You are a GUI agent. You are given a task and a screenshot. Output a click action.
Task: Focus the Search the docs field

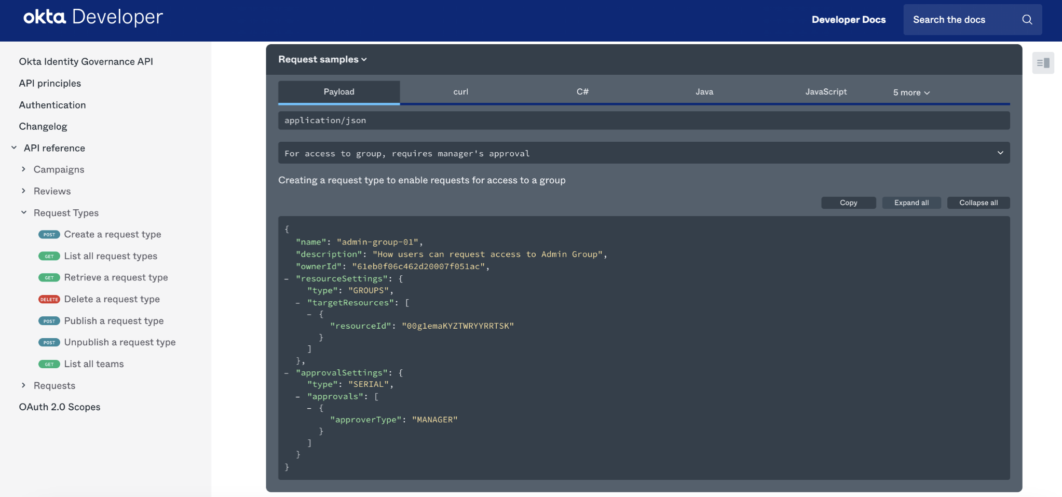pos(960,20)
